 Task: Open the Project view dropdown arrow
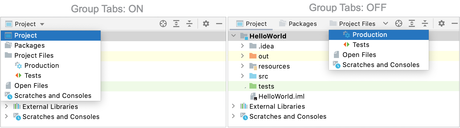click(42, 24)
